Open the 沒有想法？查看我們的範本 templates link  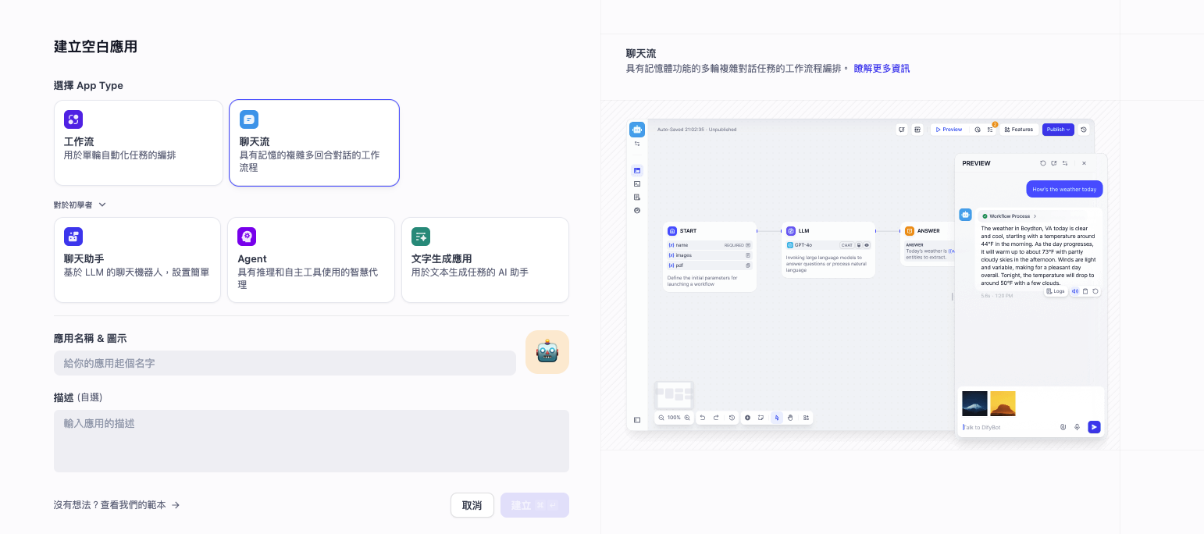tap(117, 505)
